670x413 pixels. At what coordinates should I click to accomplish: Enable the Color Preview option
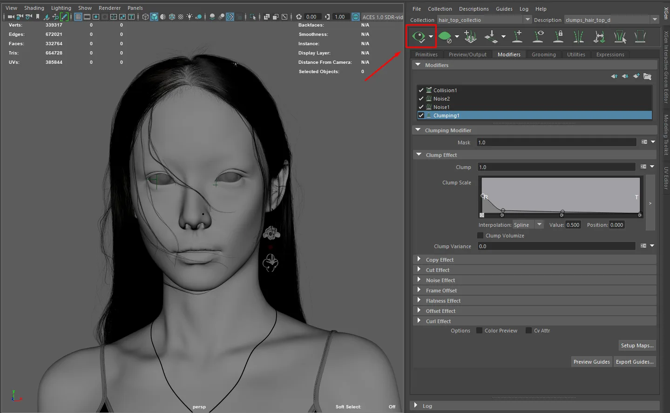coord(479,331)
